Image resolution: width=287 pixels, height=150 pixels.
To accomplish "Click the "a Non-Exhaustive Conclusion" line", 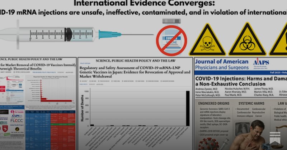I will (x=230, y=84).
